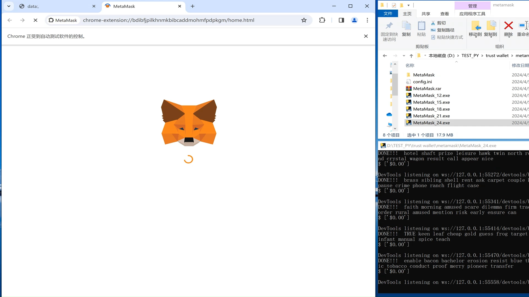The width and height of the screenshot is (529, 297).
Task: Expand chevron after TEST_PY breadcrumb
Action: click(482, 56)
